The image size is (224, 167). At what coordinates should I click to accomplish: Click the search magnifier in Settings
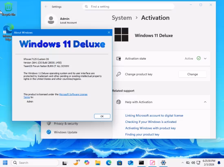click(86, 6)
